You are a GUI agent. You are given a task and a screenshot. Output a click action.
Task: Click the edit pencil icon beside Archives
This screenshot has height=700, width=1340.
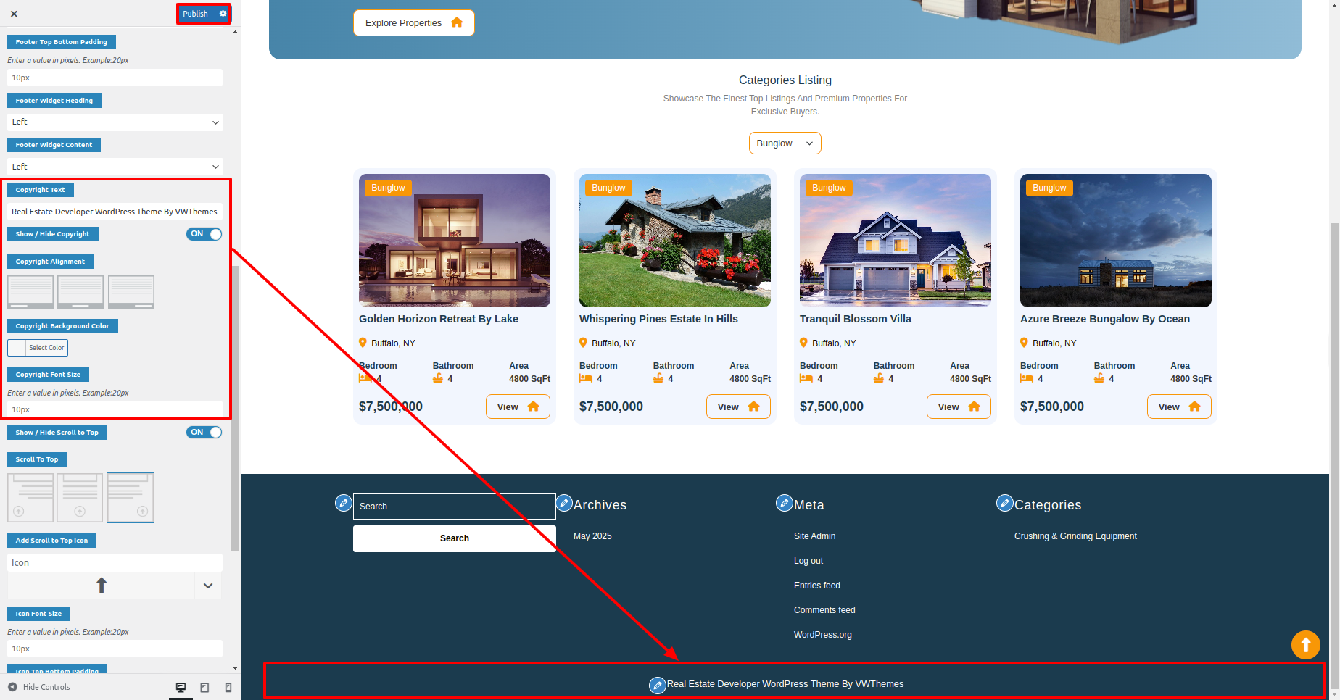tap(564, 503)
